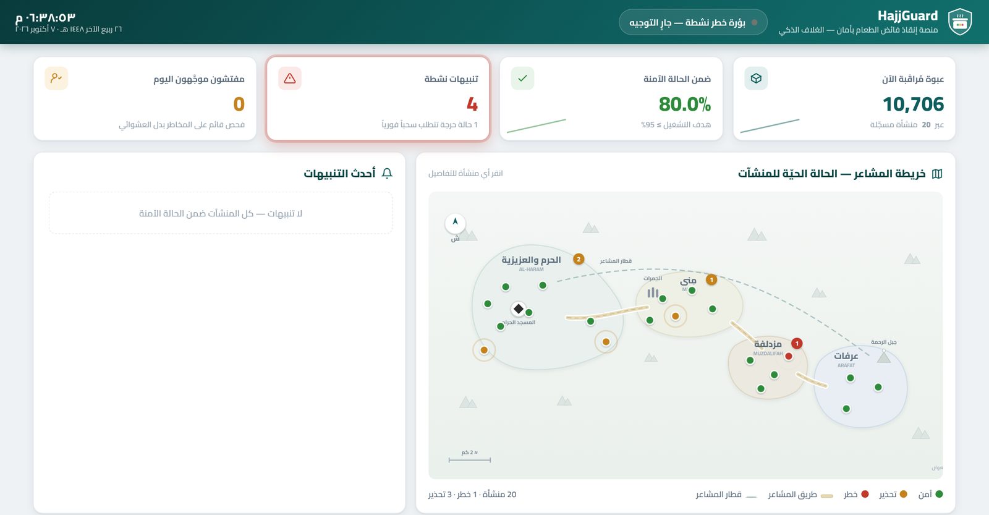Click the monitored packages cube icon
Screen dimensions: 989x515
tap(756, 79)
